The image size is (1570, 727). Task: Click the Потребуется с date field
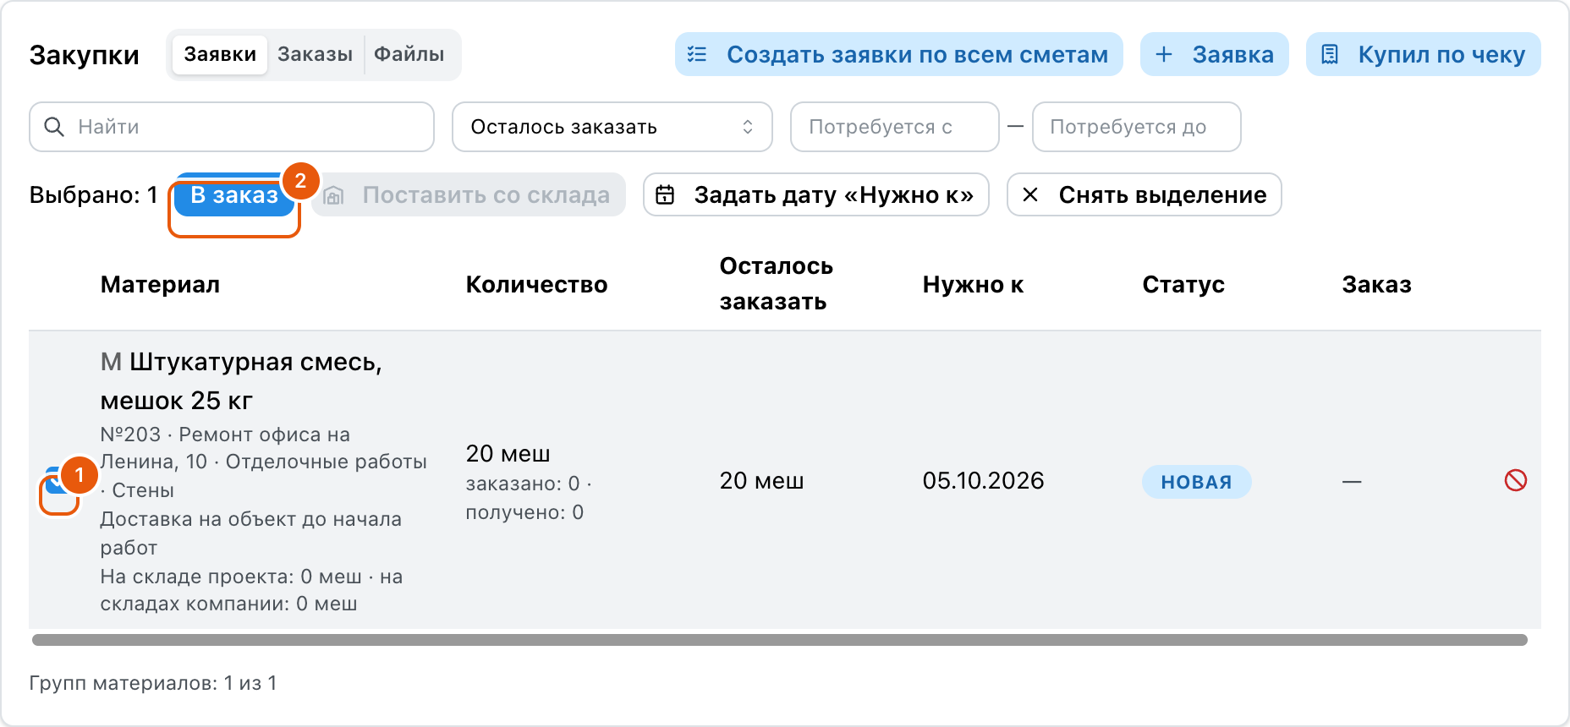click(894, 127)
